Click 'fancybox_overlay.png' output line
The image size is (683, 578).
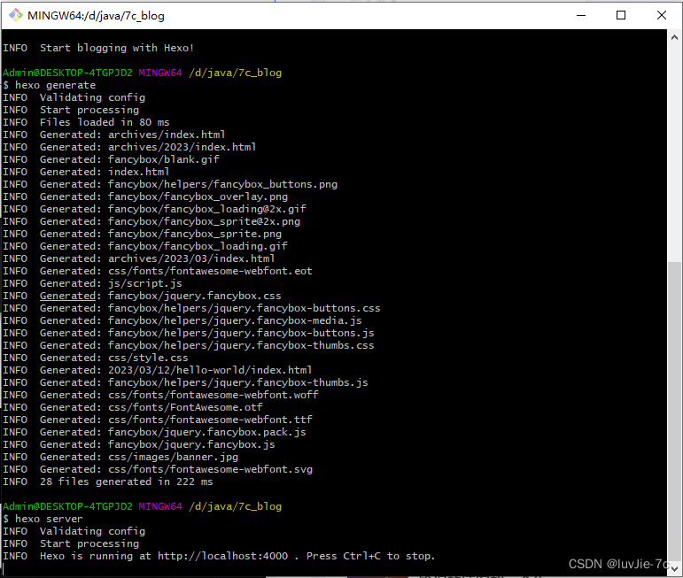(145, 197)
